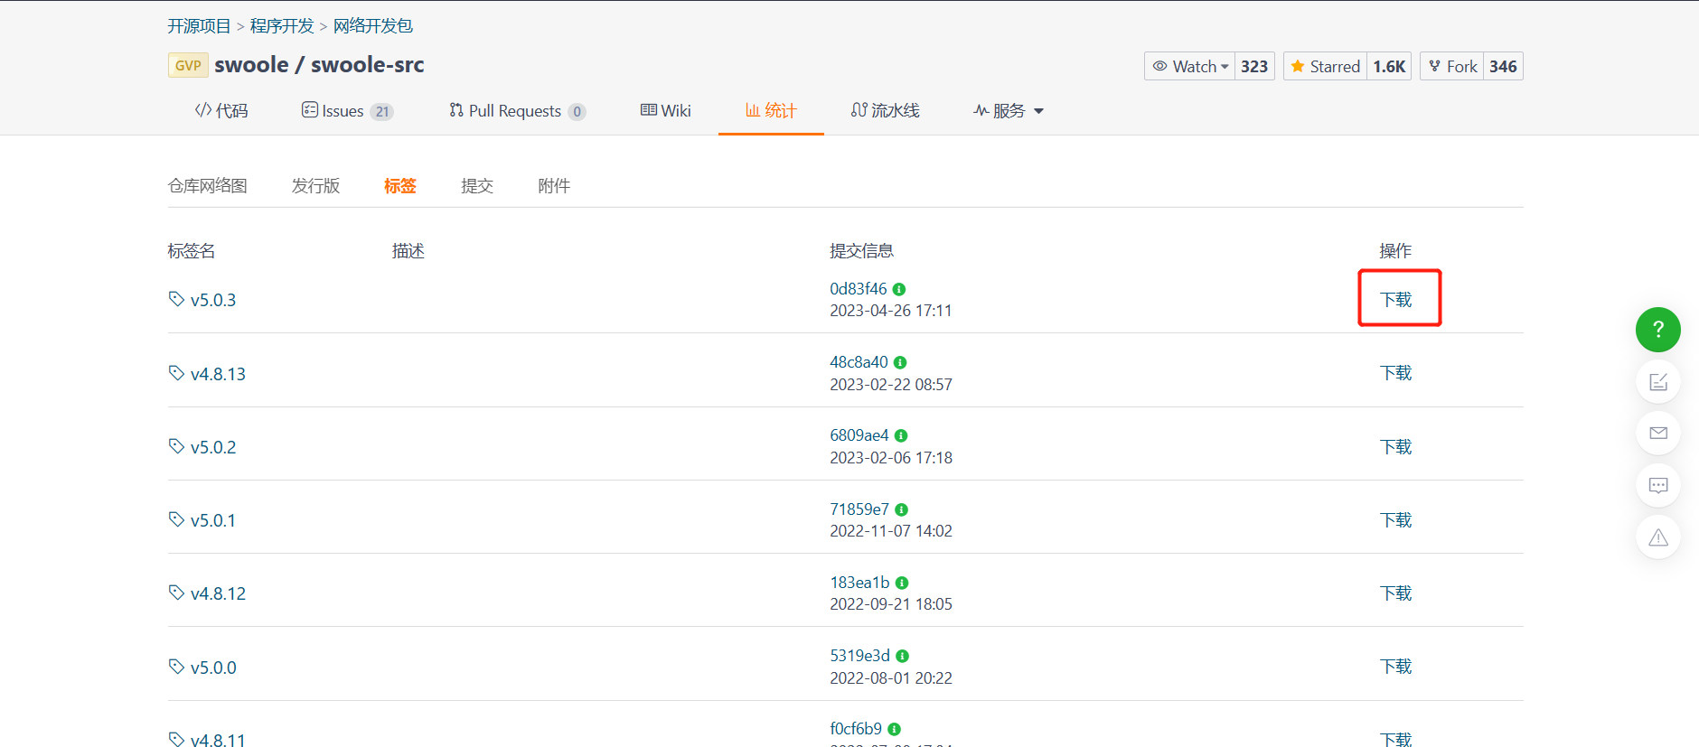
Task: Expand the Watch dropdown
Action: [1189, 66]
